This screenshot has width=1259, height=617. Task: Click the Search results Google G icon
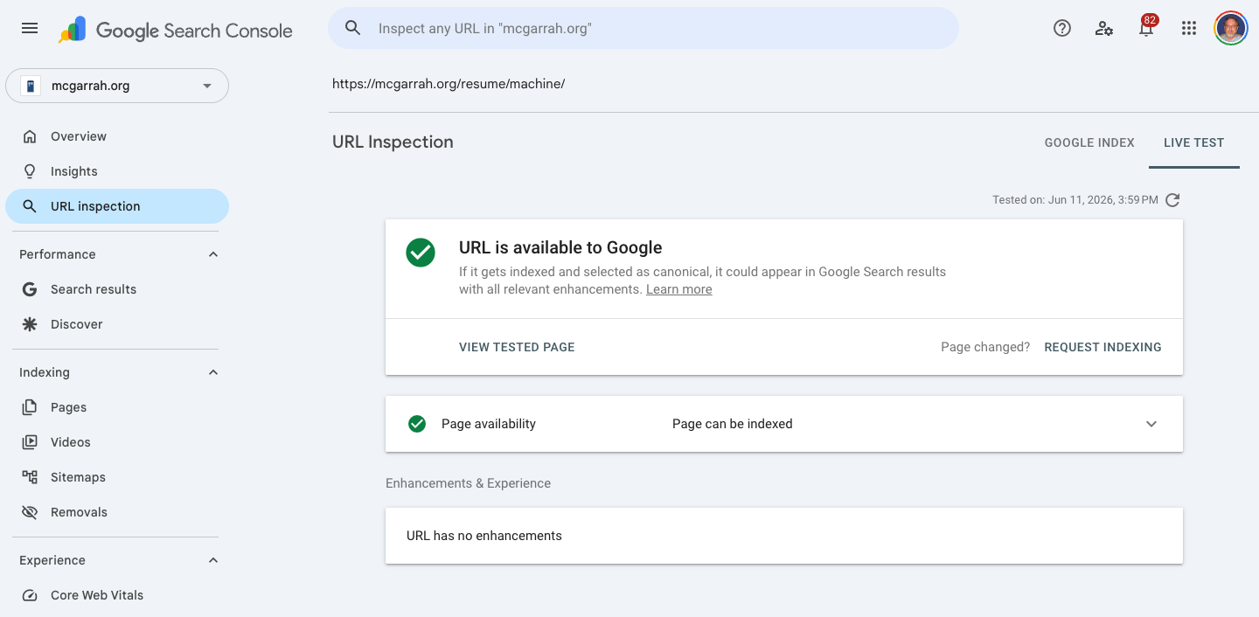tap(30, 289)
